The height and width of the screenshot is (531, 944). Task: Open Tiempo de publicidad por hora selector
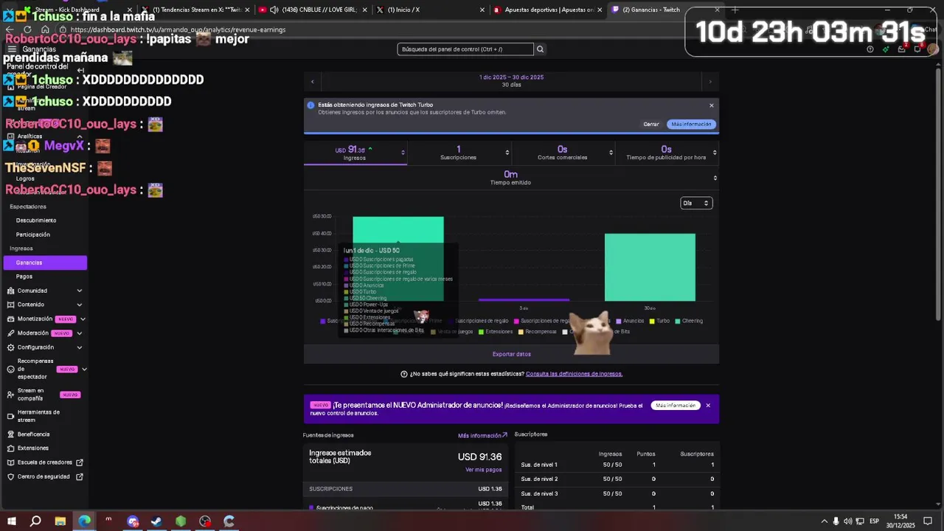715,153
